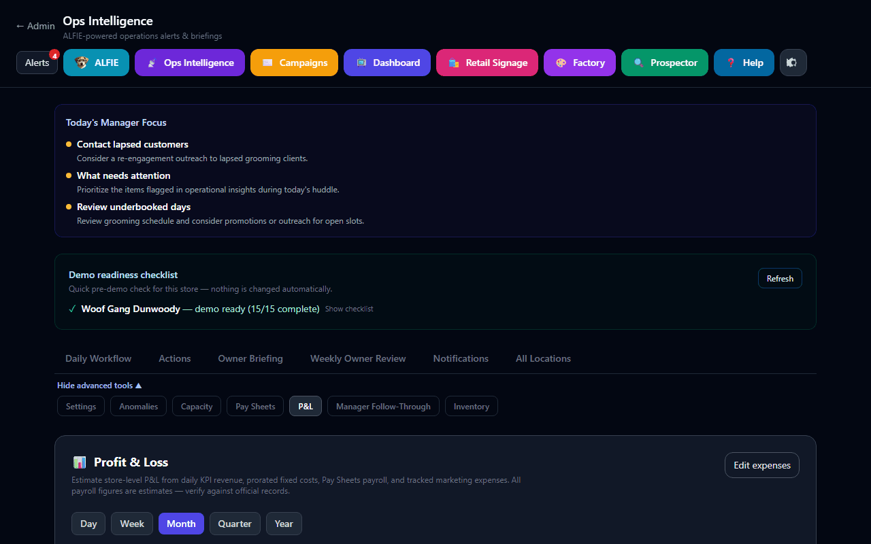The image size is (871, 544).
Task: Select Month period
Action: 181,524
